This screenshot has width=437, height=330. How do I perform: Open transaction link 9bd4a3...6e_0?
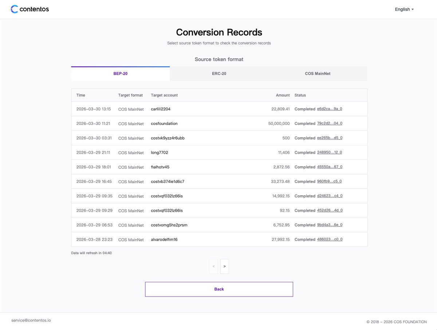coord(330,225)
